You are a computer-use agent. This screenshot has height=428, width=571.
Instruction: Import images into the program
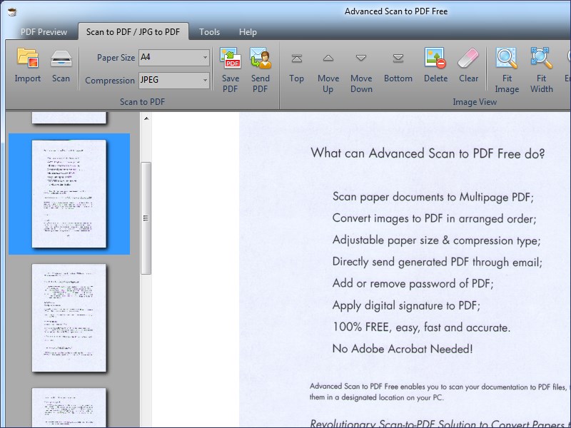[27, 66]
